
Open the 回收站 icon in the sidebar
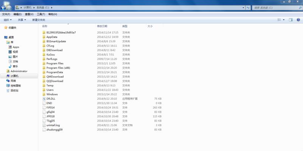tap(8, 91)
